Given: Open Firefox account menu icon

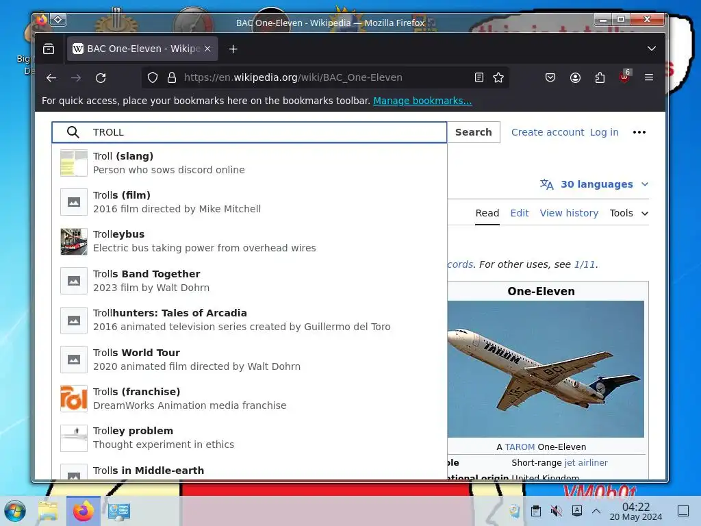Looking at the screenshot, I should [575, 78].
